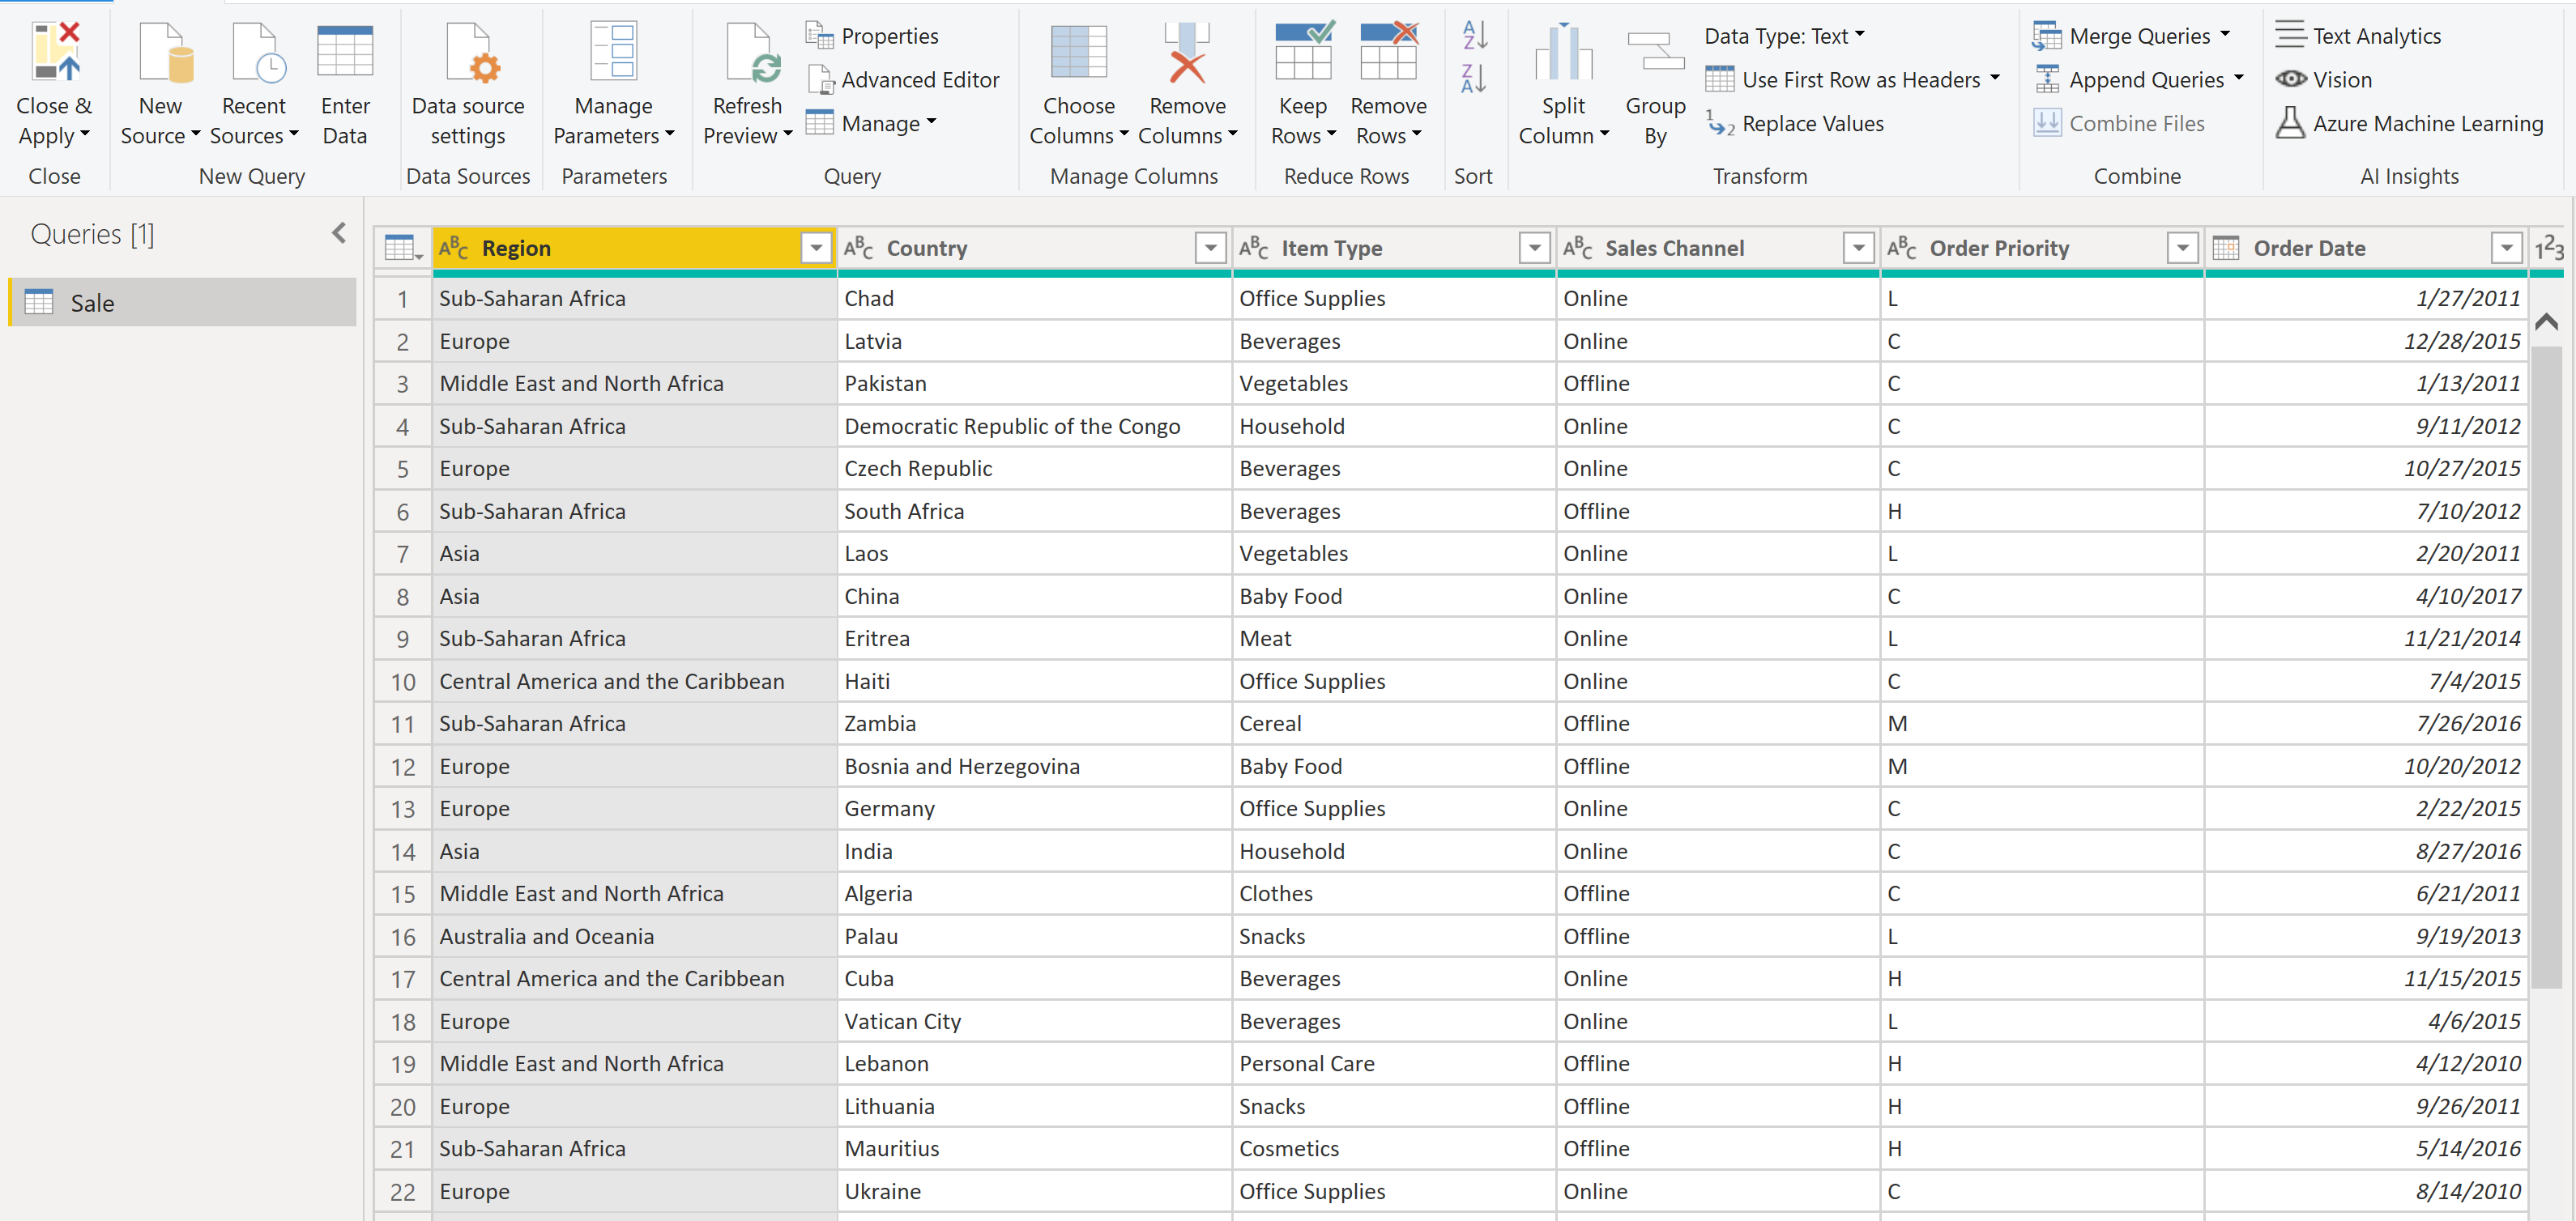Sort ascending with the A-Z icon
2576x1221 pixels.
point(1474,35)
